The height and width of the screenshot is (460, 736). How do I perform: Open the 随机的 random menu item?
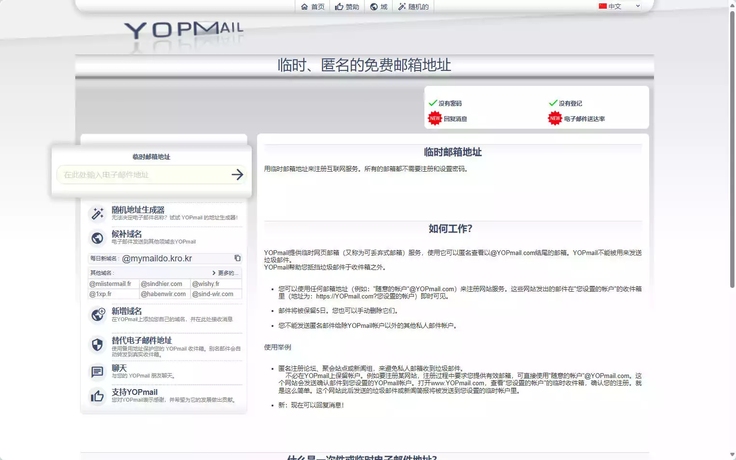413,7
